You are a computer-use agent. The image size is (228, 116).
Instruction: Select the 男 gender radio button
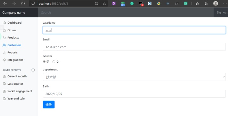click(x=44, y=62)
